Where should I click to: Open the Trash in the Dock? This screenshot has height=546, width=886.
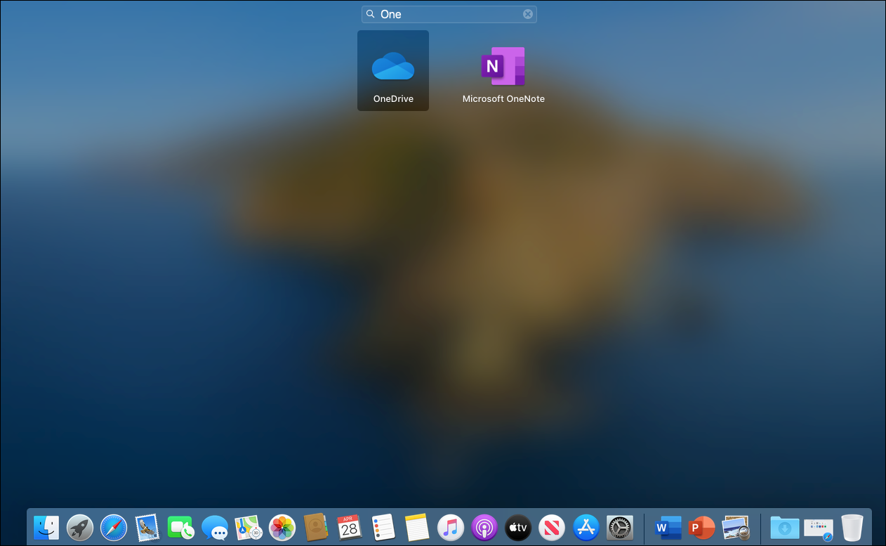852,526
